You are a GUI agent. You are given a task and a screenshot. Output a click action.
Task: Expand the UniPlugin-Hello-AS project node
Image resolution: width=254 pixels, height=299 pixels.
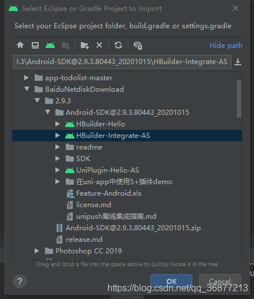57,170
